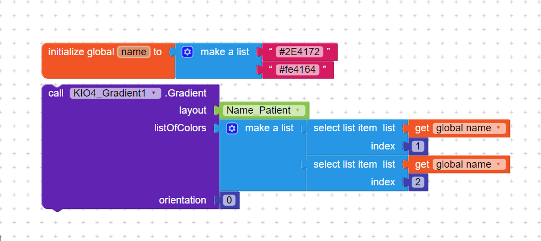
Task: Edit the #2E4172 text string field
Action: [299, 52]
